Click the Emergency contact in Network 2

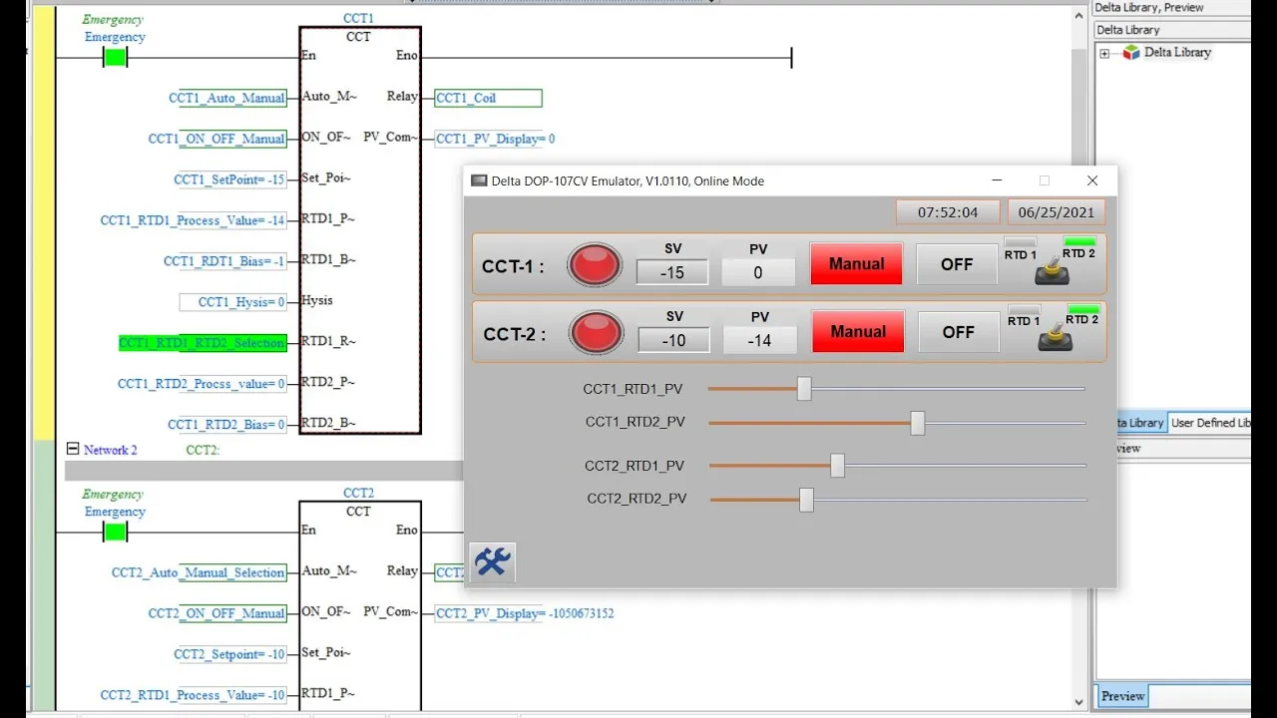115,533
